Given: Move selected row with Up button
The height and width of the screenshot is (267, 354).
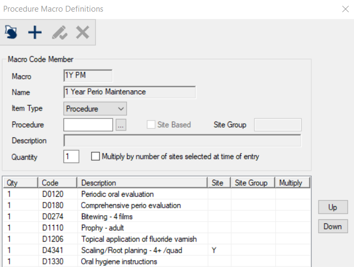Looking at the screenshot, I should [x=333, y=207].
